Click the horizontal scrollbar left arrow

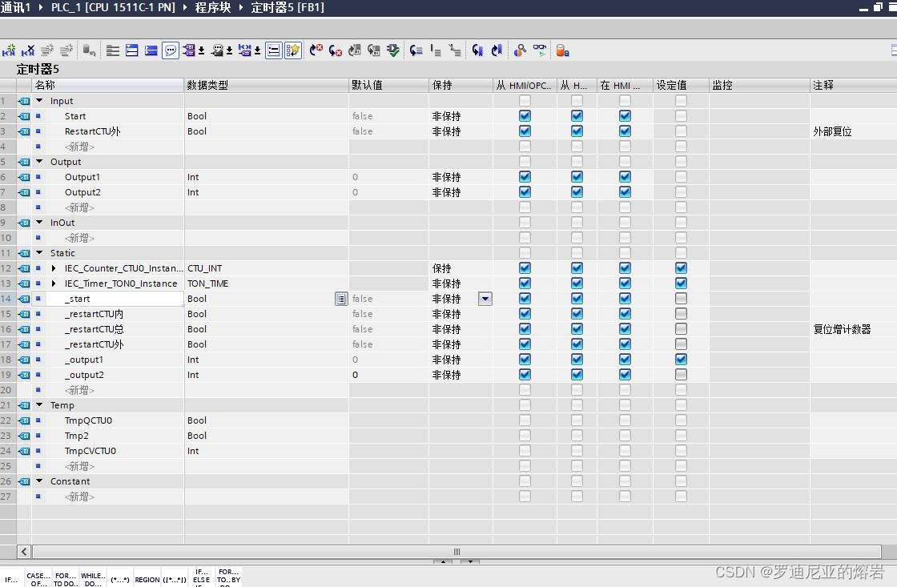pyautogui.click(x=24, y=552)
